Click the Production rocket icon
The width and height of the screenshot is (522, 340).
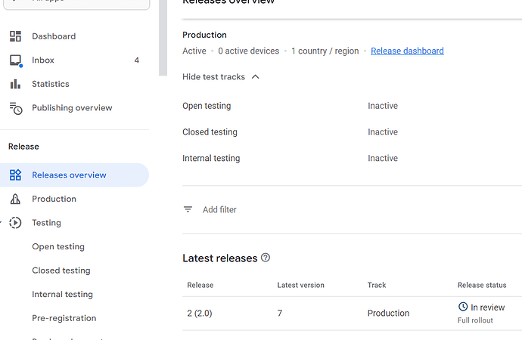(x=15, y=199)
